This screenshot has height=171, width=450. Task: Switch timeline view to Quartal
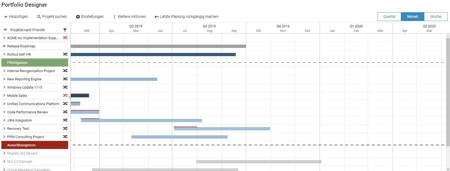pos(389,16)
